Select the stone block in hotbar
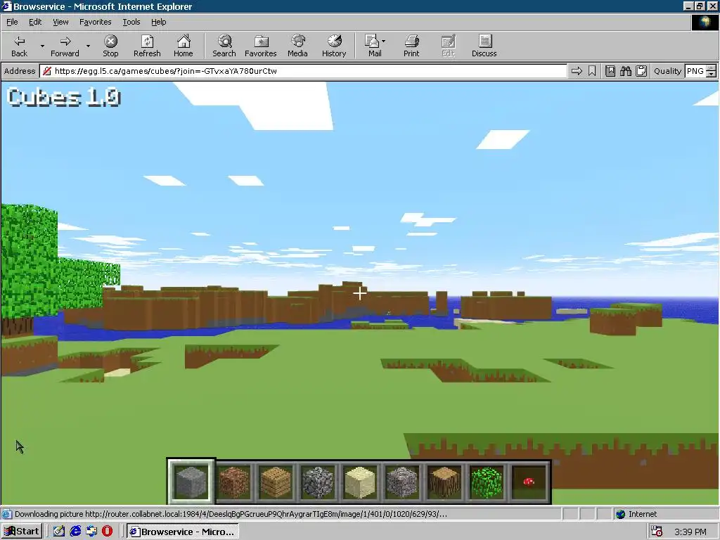This screenshot has height=540, width=720. click(191, 482)
